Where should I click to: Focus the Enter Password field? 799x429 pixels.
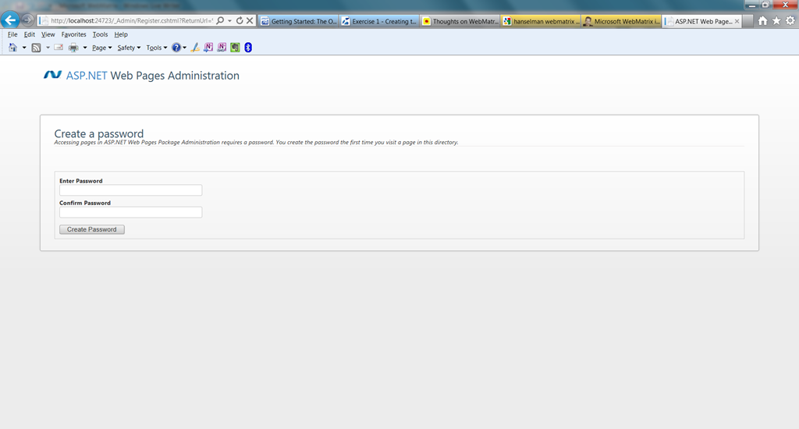click(x=130, y=190)
